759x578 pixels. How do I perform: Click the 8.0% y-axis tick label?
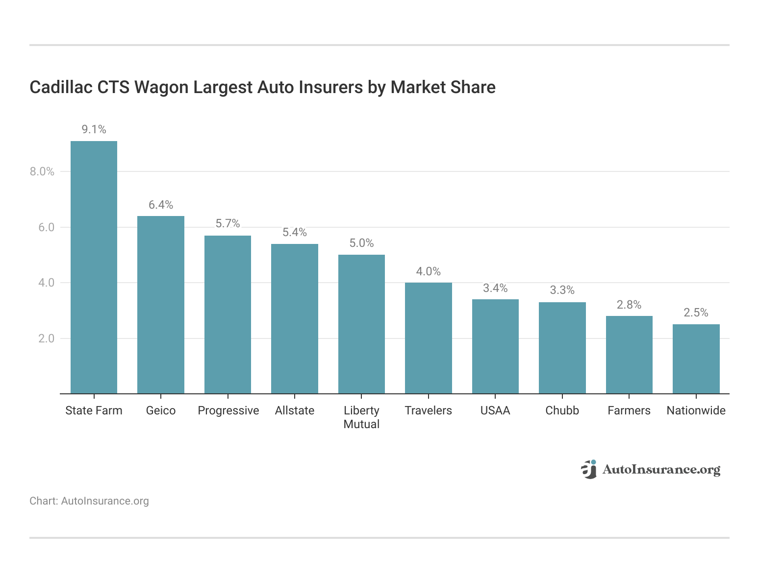42,171
